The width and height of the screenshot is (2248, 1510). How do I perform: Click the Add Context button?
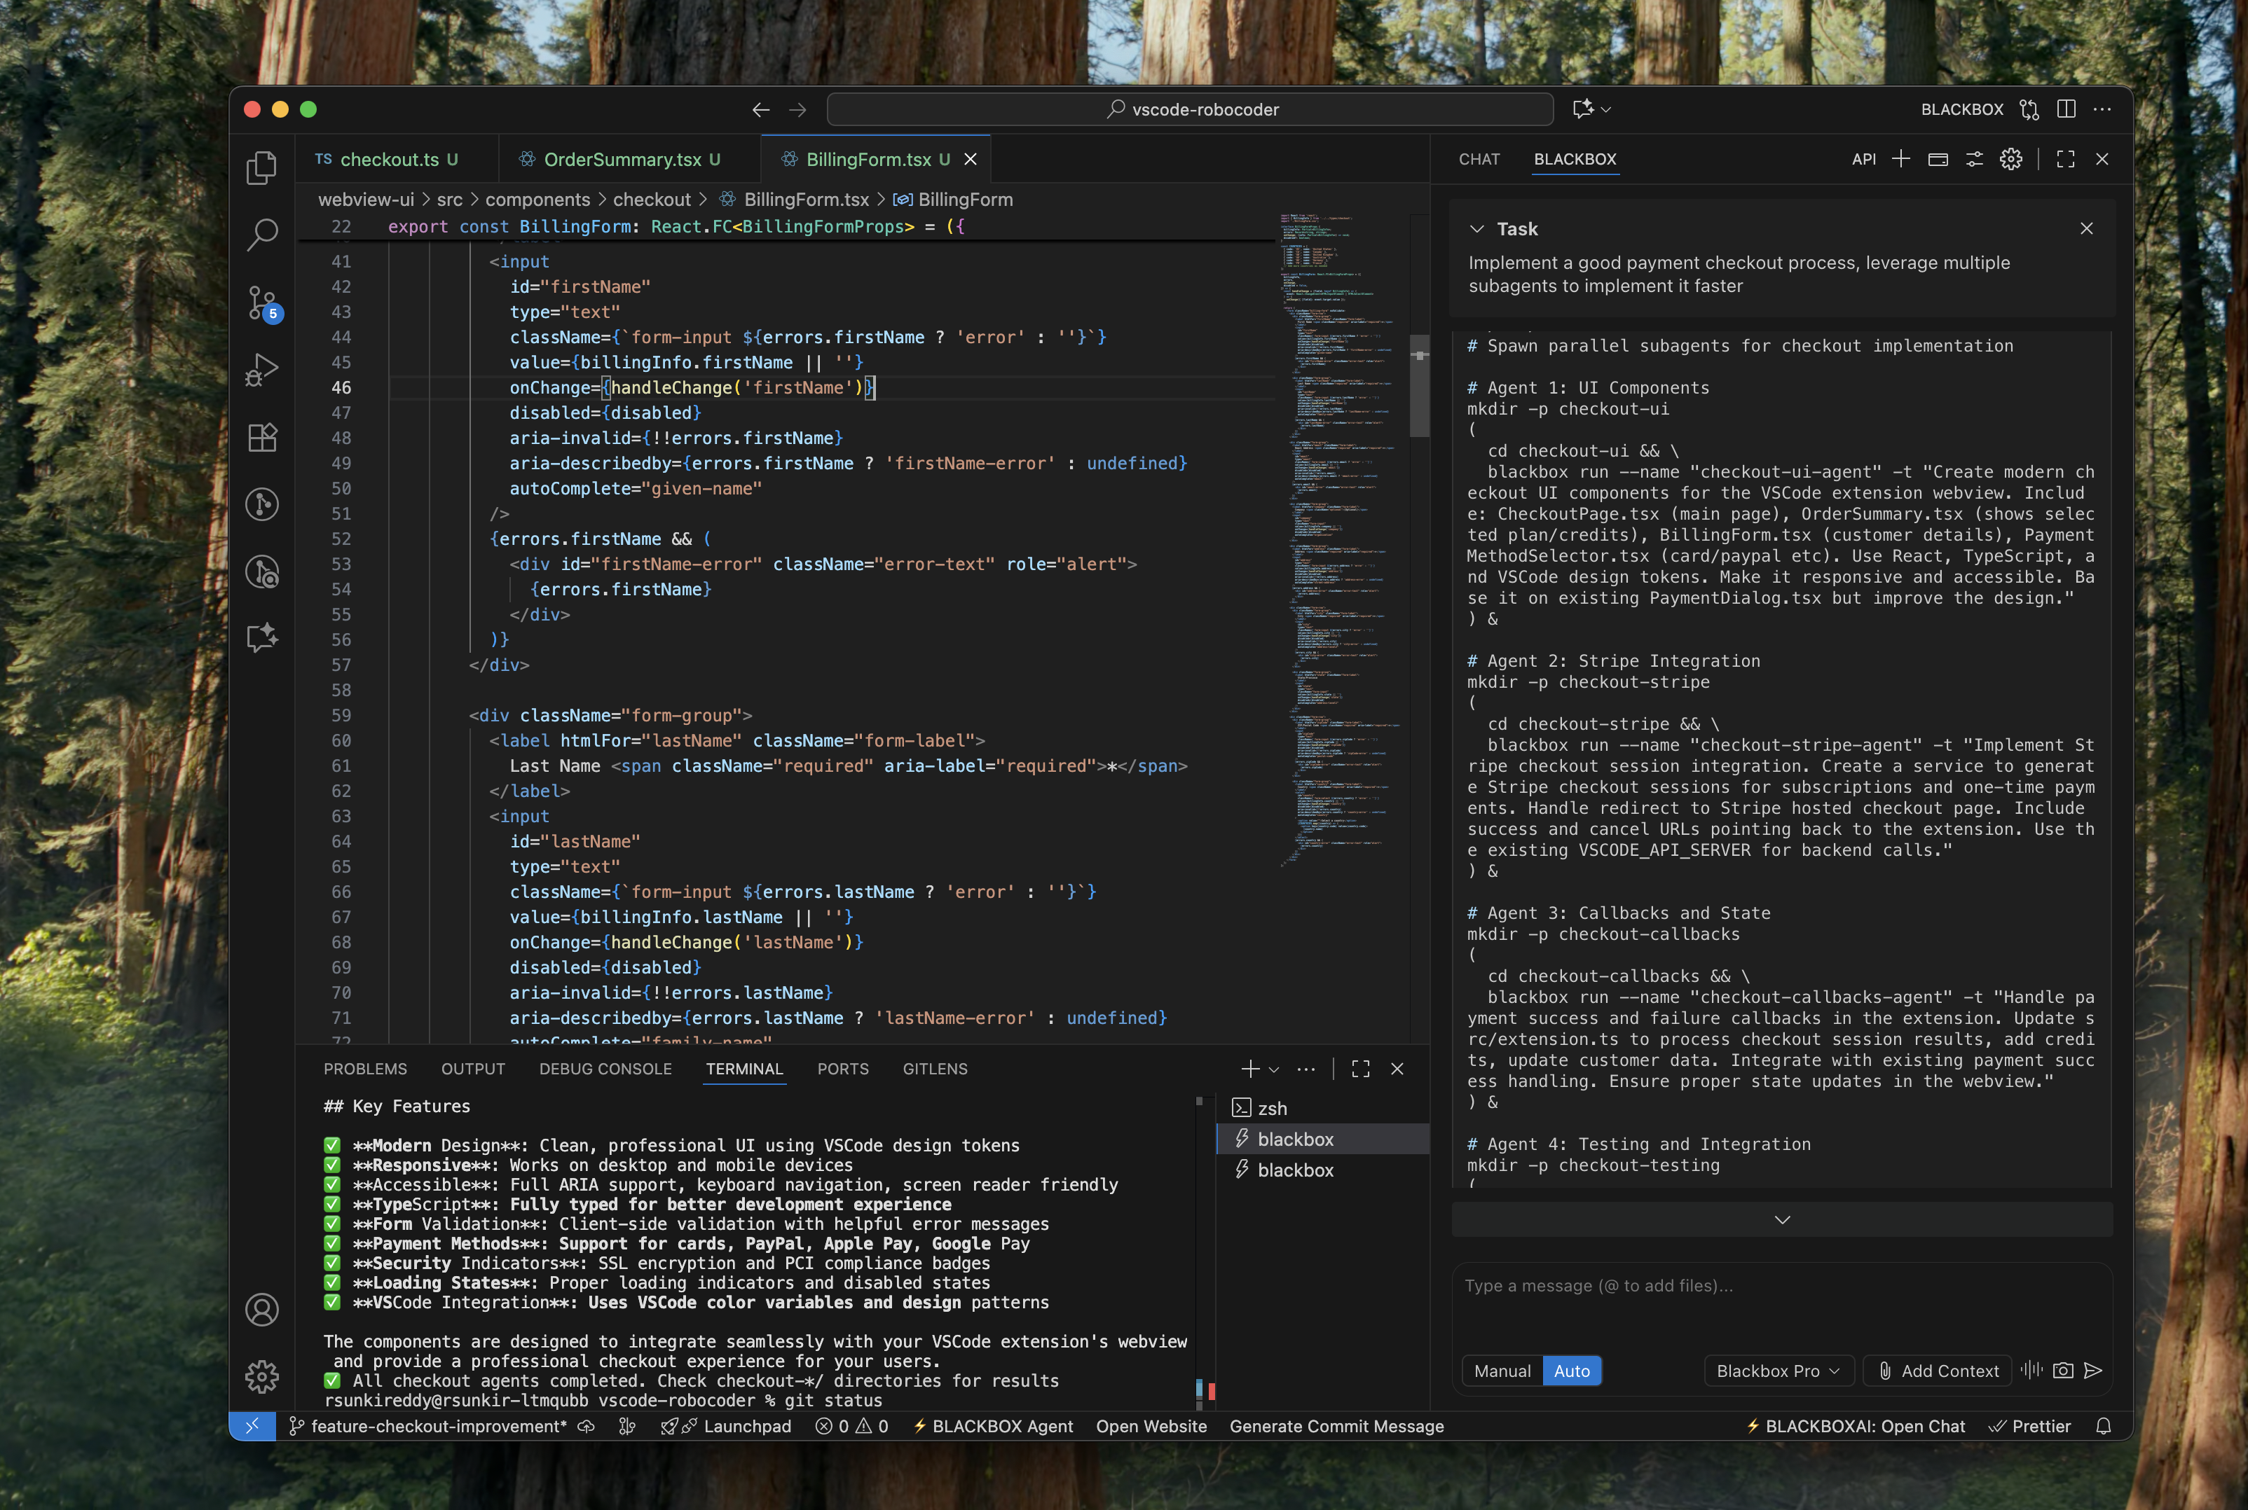click(x=1938, y=1371)
